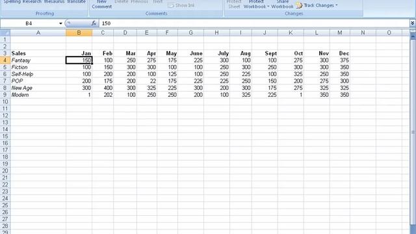This screenshot has width=416, height=234.
Task: Add a New Comment
Action: 101,5
